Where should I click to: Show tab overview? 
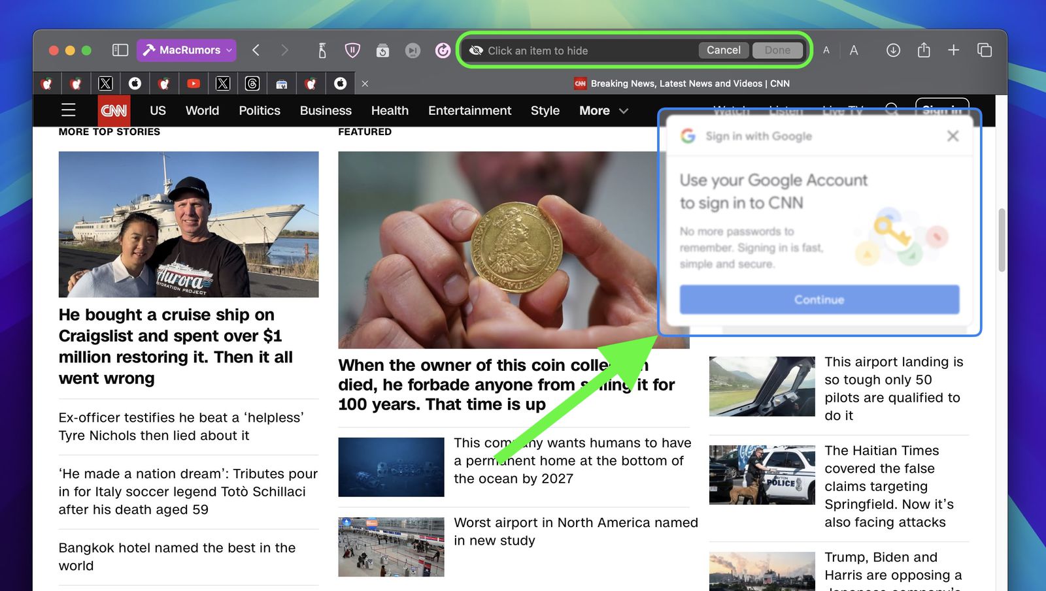point(985,50)
